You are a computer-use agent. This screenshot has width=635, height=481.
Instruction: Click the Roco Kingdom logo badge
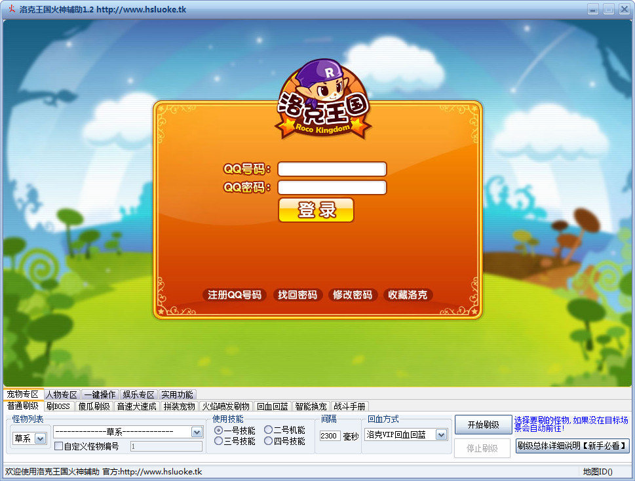pyautogui.click(x=323, y=99)
